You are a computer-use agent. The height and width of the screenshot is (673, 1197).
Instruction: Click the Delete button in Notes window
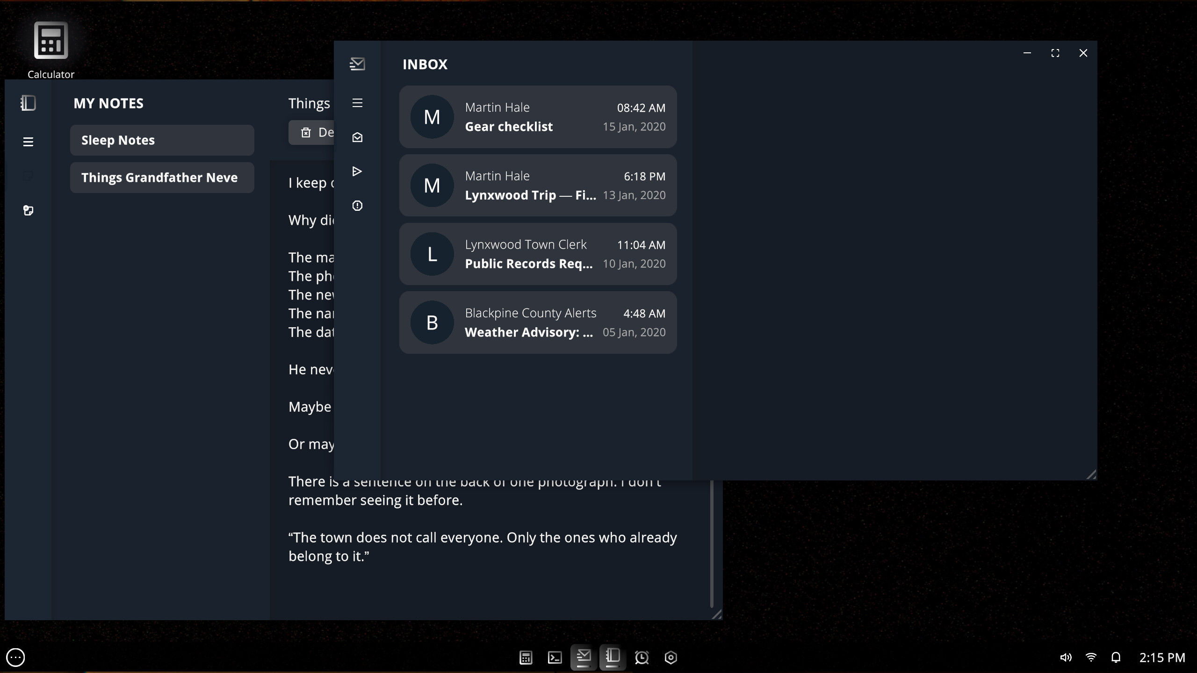point(312,133)
